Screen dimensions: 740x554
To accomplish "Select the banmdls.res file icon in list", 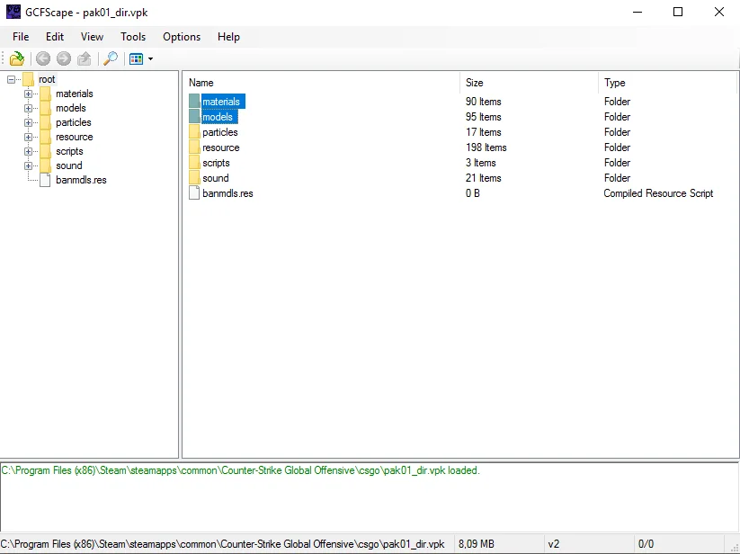I will [x=194, y=193].
